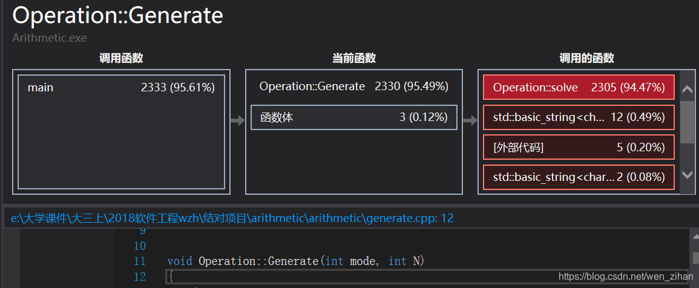
Task: Click the 调用函数 column header
Action: tap(121, 58)
